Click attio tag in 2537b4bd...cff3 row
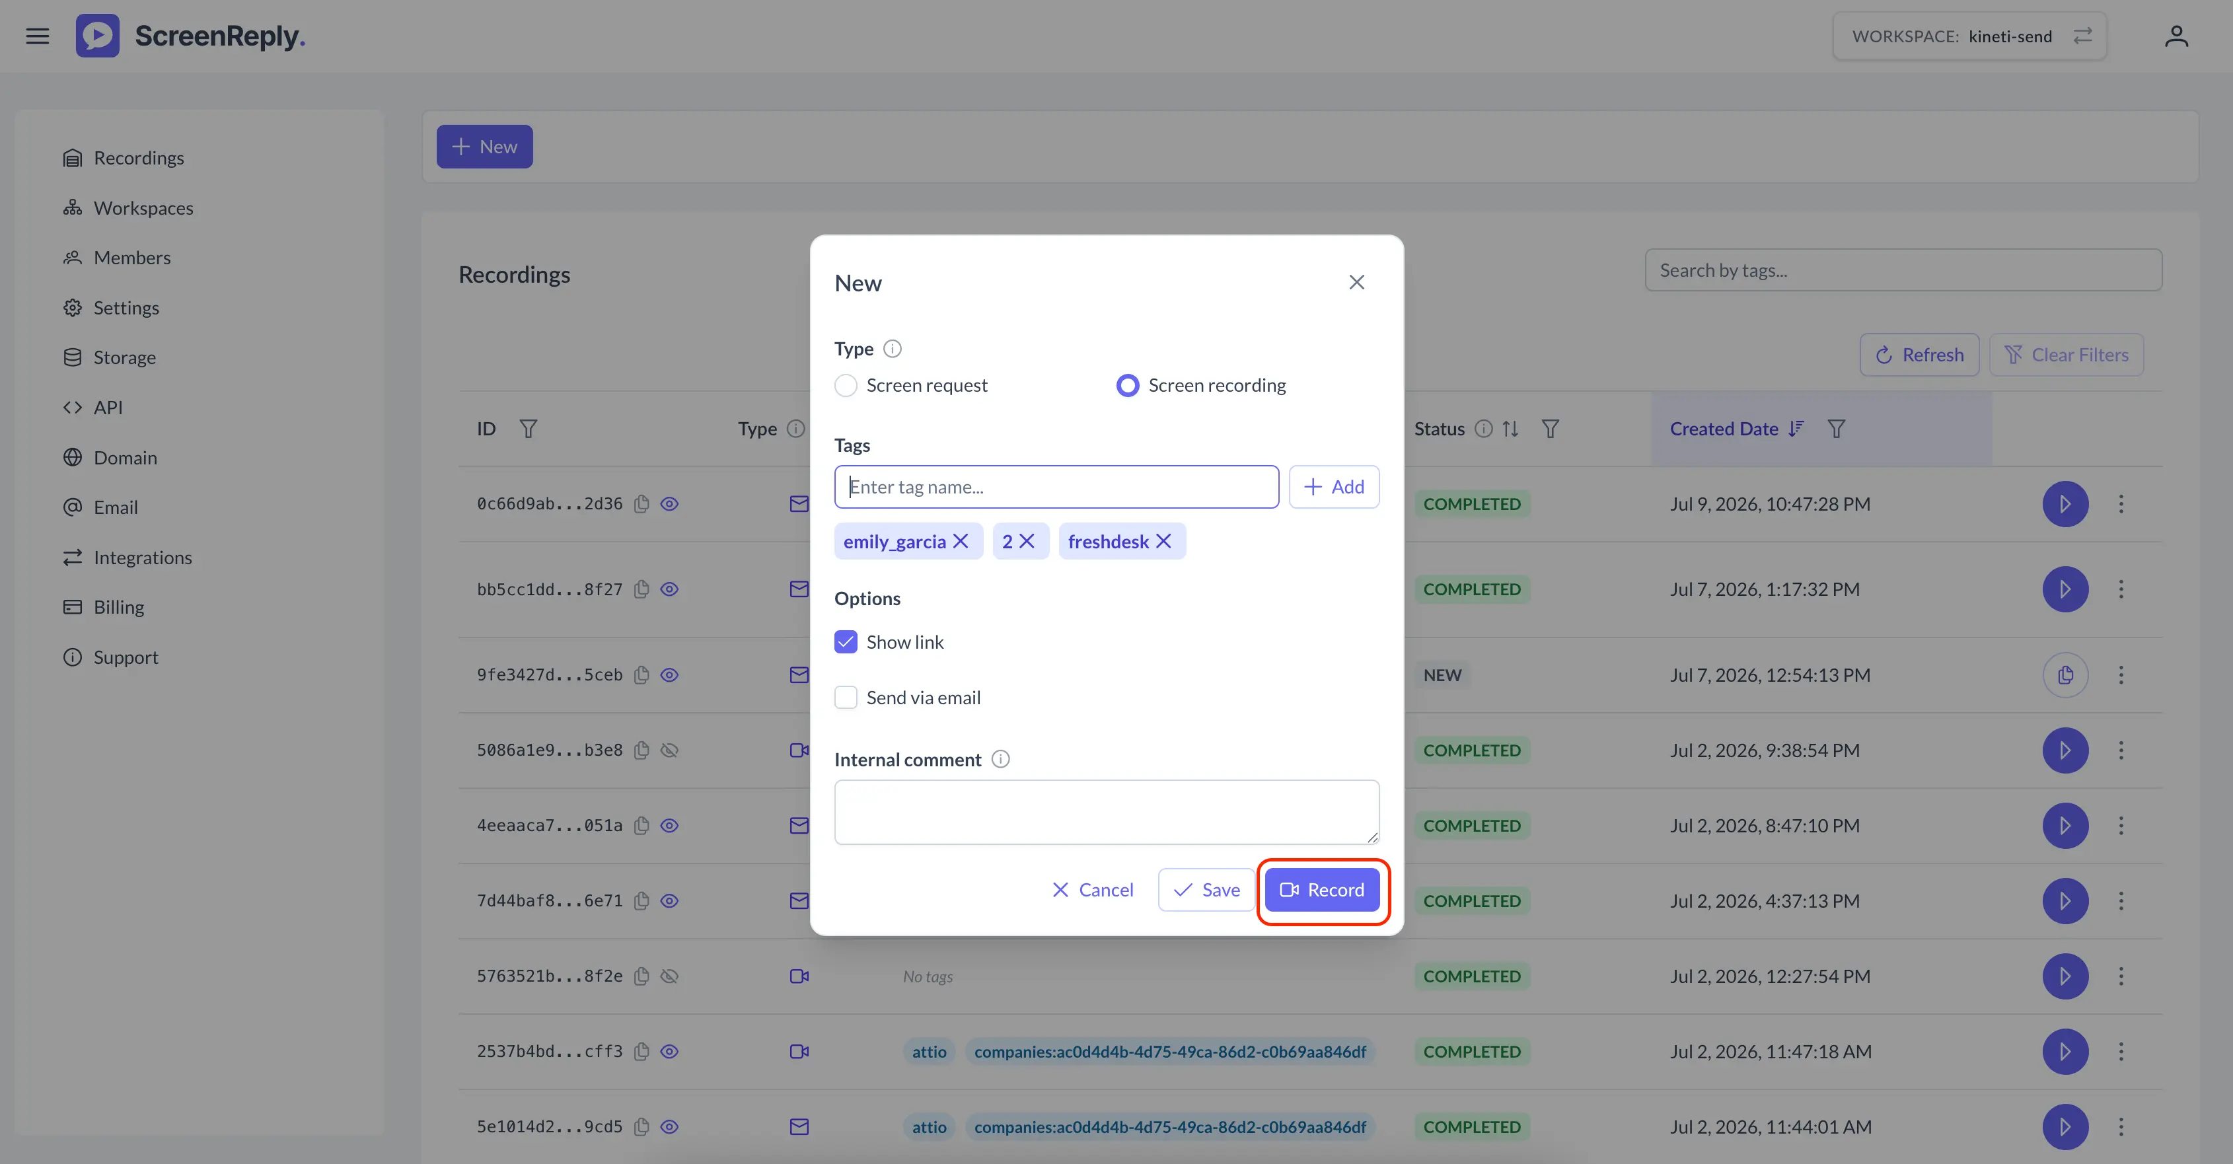The width and height of the screenshot is (2233, 1164). 930,1051
